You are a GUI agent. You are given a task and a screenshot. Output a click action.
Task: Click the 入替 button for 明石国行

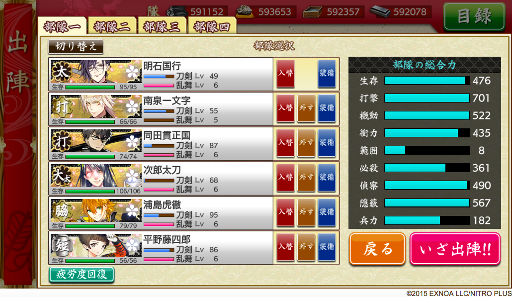click(286, 73)
